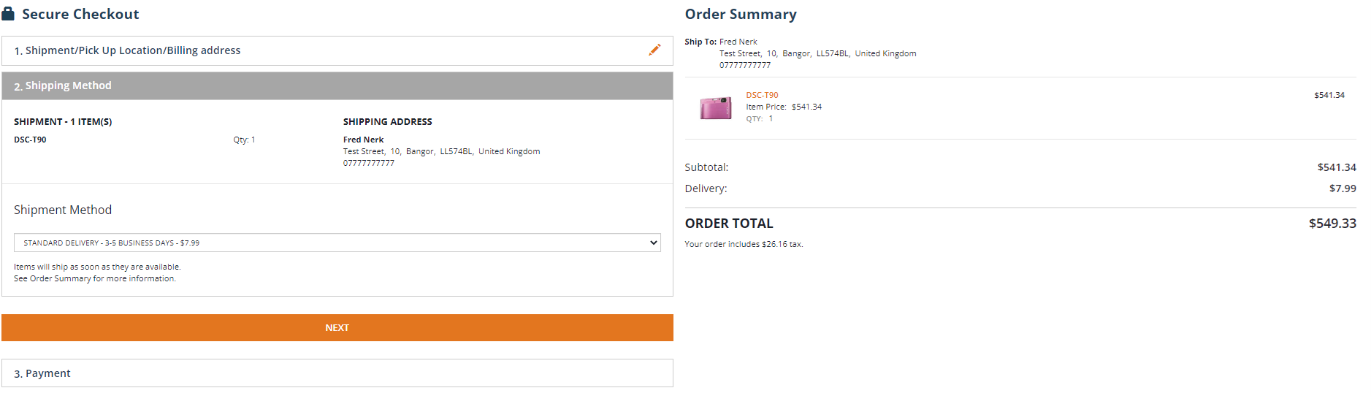Click the lock icon beside Secure Checkout
The height and width of the screenshot is (396, 1371).
(x=8, y=14)
